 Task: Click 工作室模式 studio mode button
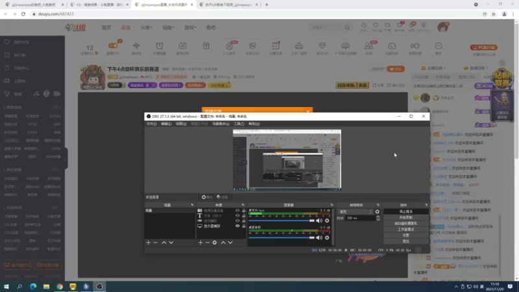(406, 230)
